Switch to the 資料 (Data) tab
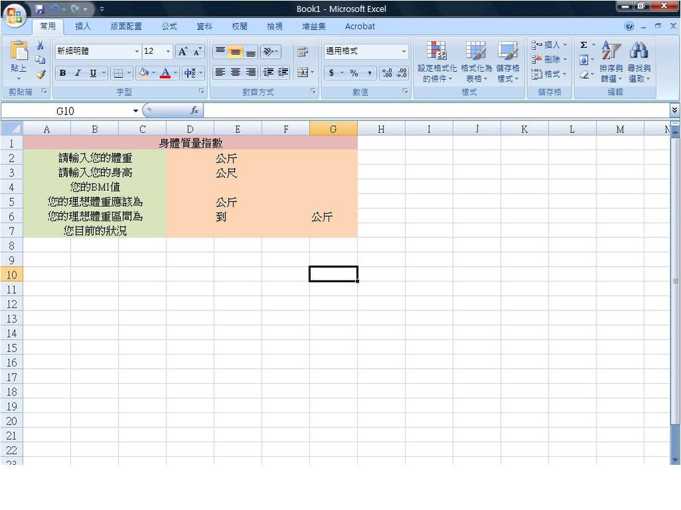Viewport: 681px width, 510px height. tap(204, 27)
